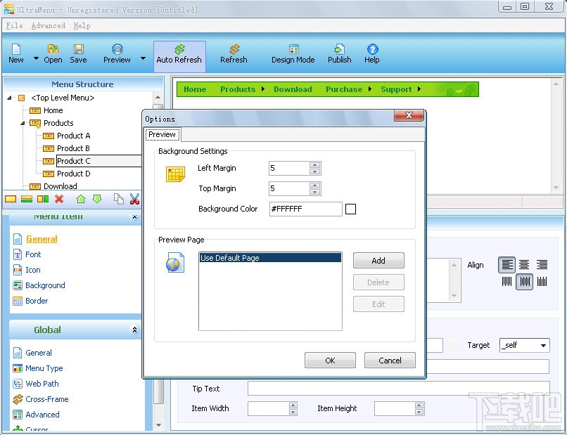Save the project via the Save toolbar icon

point(78,53)
